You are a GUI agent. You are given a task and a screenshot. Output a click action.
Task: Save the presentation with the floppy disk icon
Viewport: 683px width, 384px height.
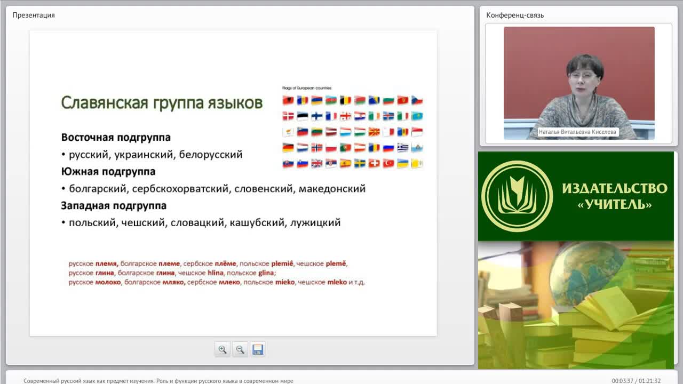point(258,349)
